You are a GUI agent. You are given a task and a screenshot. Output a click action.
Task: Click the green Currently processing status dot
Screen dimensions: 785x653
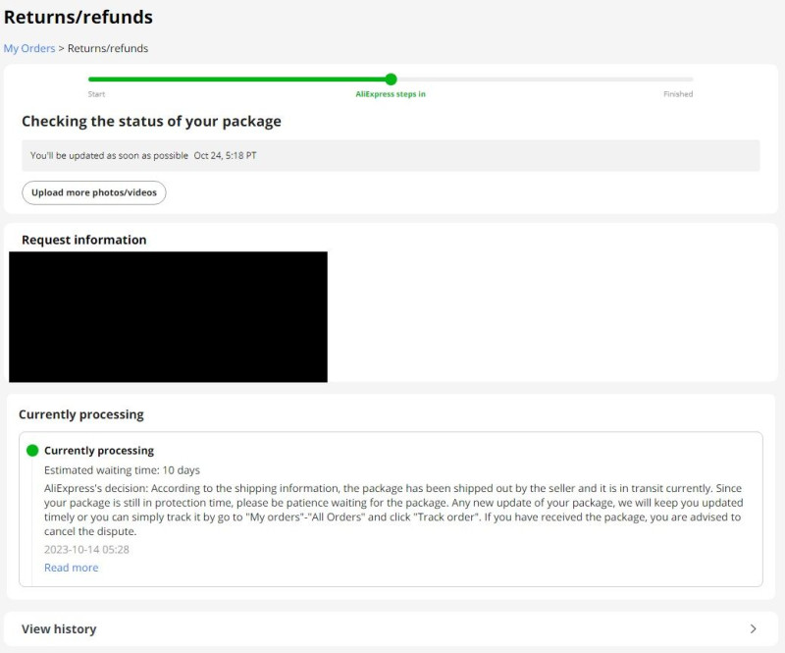click(32, 451)
